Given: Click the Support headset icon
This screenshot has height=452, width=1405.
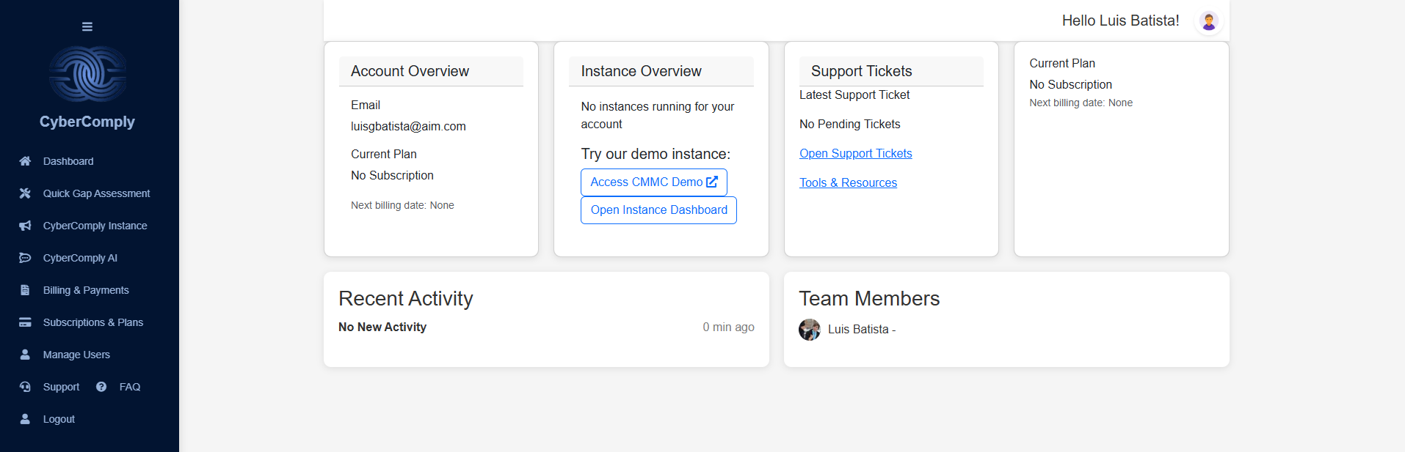Looking at the screenshot, I should click(25, 387).
